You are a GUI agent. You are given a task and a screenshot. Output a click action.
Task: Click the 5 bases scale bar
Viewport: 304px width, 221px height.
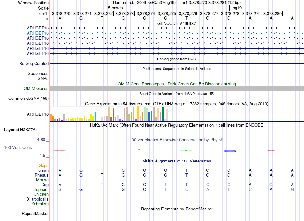tap(177, 8)
